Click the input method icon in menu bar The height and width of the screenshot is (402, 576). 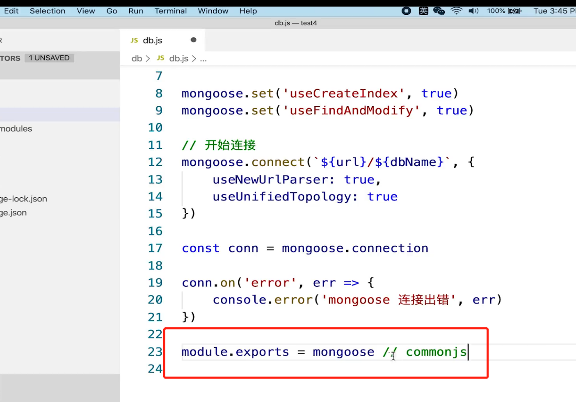[423, 11]
